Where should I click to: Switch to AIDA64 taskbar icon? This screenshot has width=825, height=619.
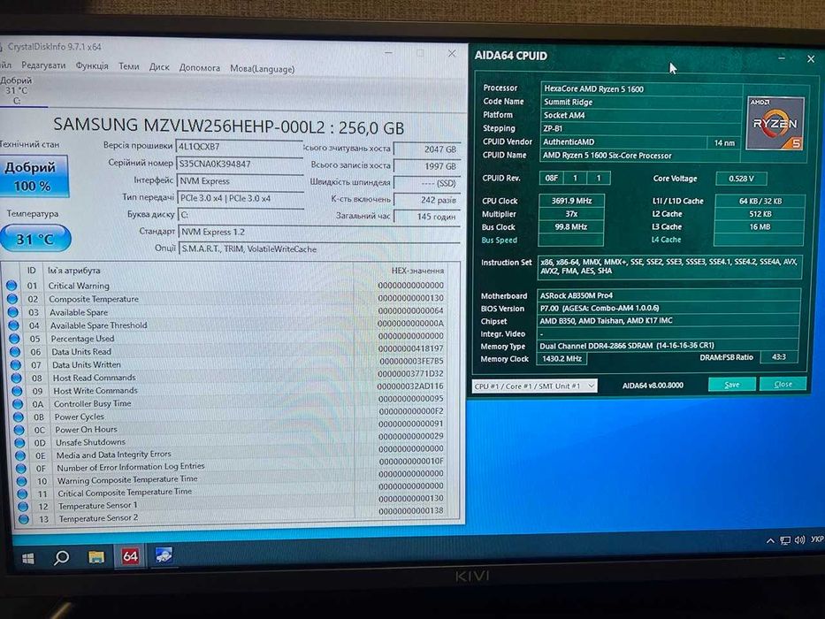click(130, 556)
